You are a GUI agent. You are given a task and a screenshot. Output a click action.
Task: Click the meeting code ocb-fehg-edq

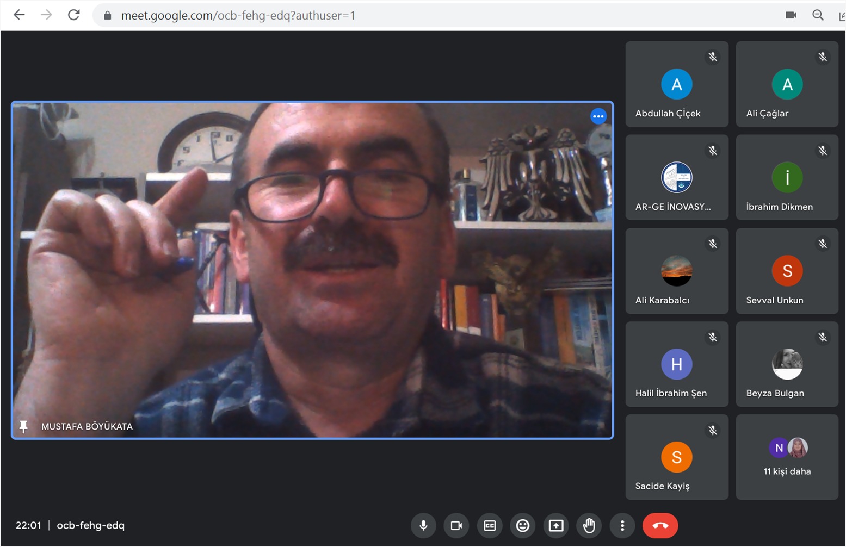click(91, 525)
